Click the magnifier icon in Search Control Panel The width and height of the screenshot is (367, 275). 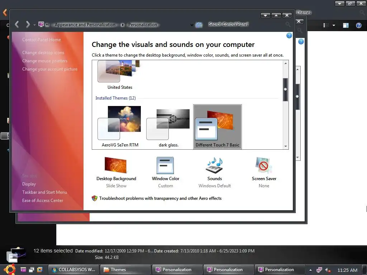(288, 24)
